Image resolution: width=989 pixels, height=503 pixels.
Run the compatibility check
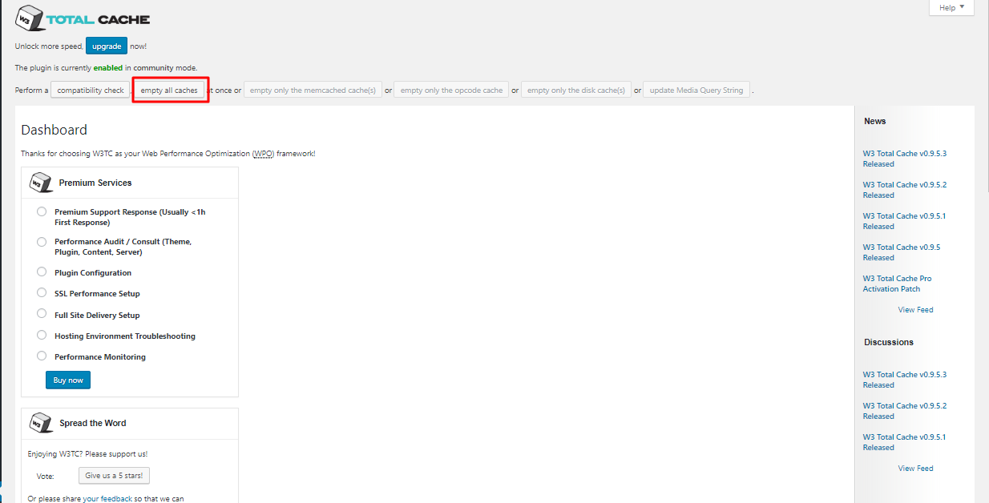pos(91,91)
